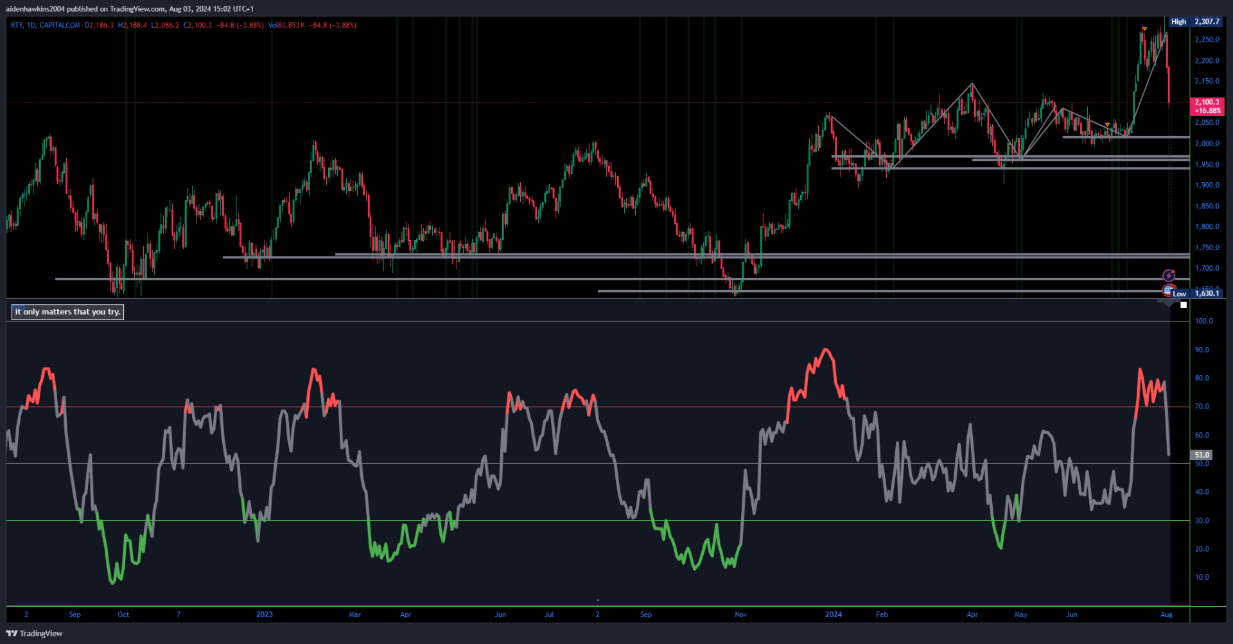Click the Aug label on time axis
Image resolution: width=1233 pixels, height=644 pixels.
click(1166, 614)
